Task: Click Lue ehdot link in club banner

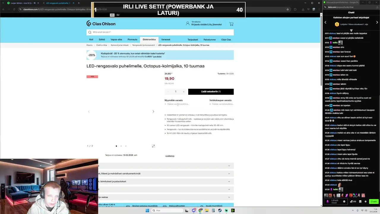Action: pyautogui.click(x=157, y=56)
